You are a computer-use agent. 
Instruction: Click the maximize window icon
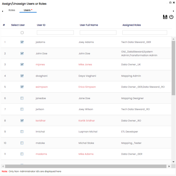(170, 3)
